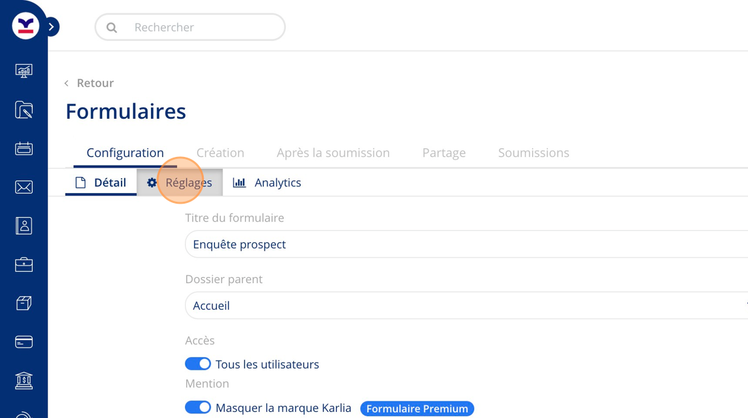Image resolution: width=748 pixels, height=418 pixels.
Task: Click the Formulaire Premium badge
Action: (417, 409)
